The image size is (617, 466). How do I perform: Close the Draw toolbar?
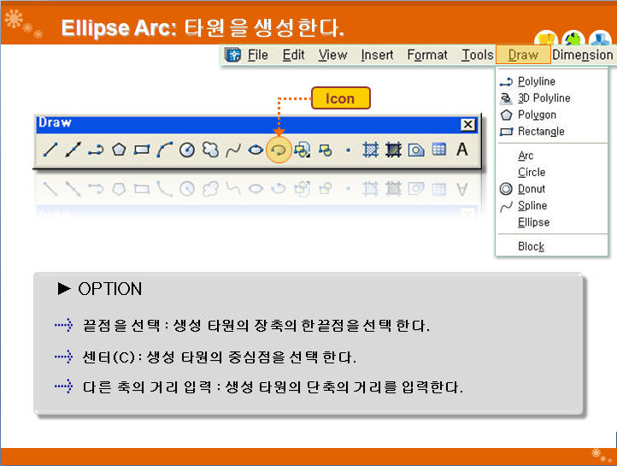pos(467,124)
